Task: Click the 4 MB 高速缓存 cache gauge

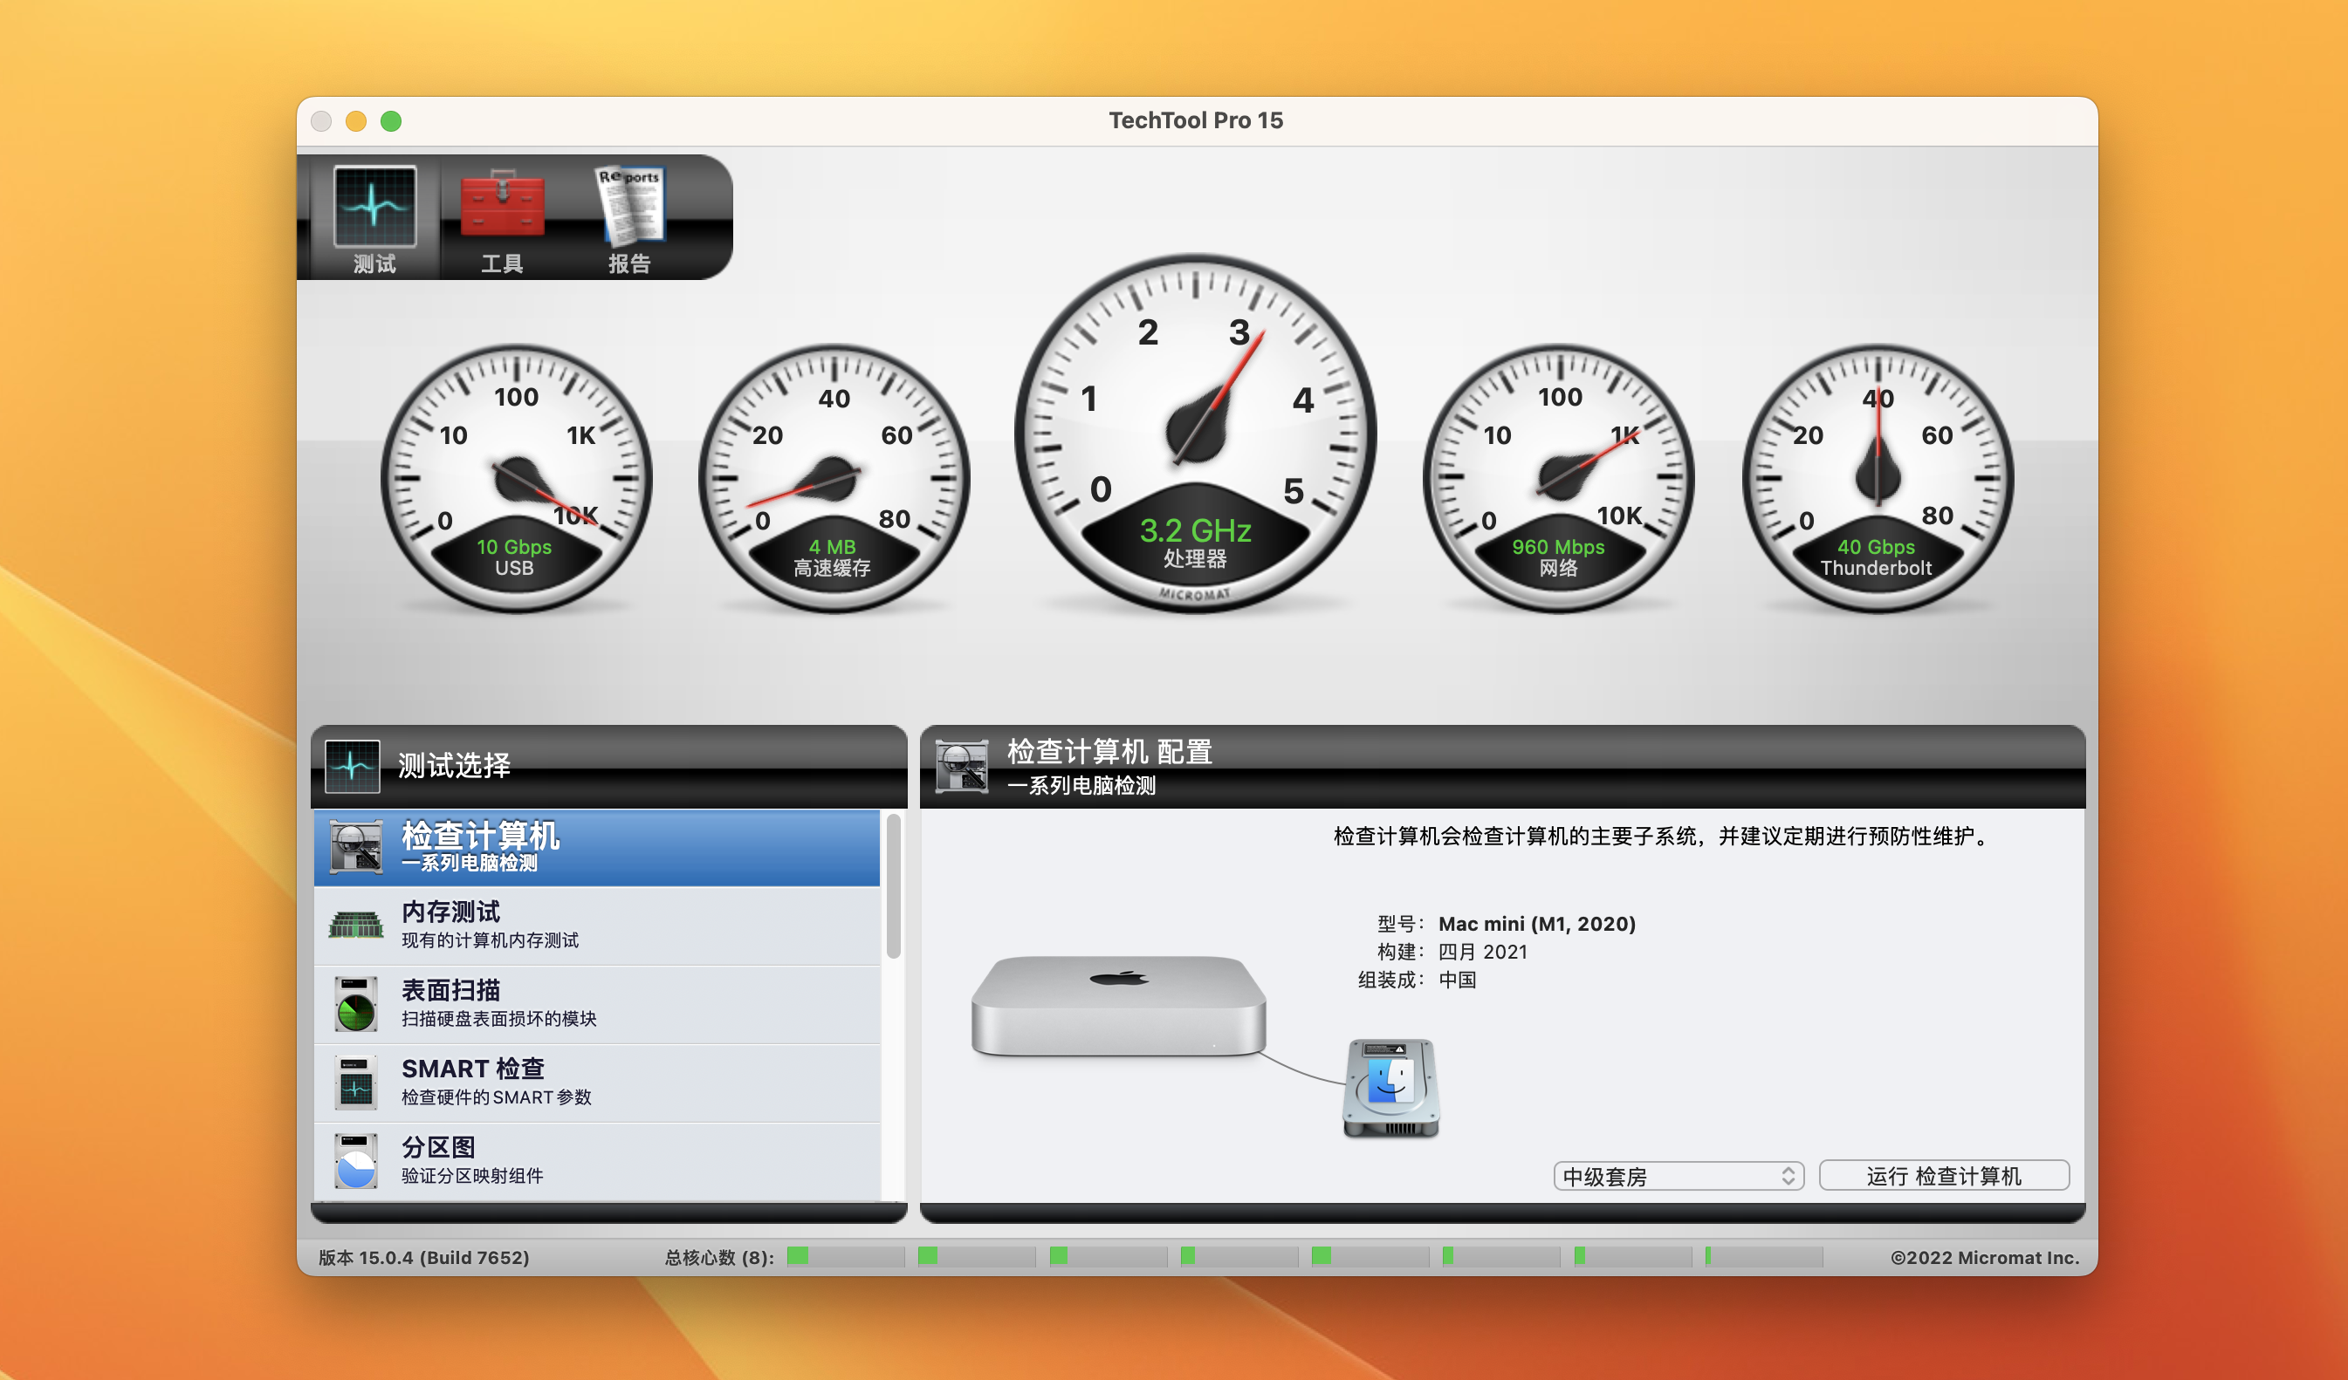Action: (x=833, y=479)
